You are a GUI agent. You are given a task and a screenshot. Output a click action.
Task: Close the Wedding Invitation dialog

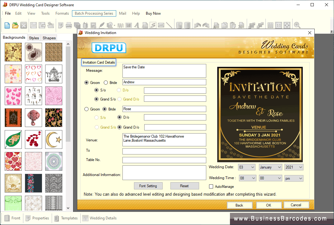tap(310, 33)
